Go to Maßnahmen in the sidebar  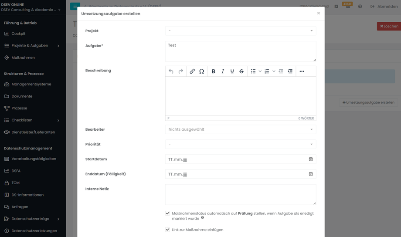[x=23, y=58]
